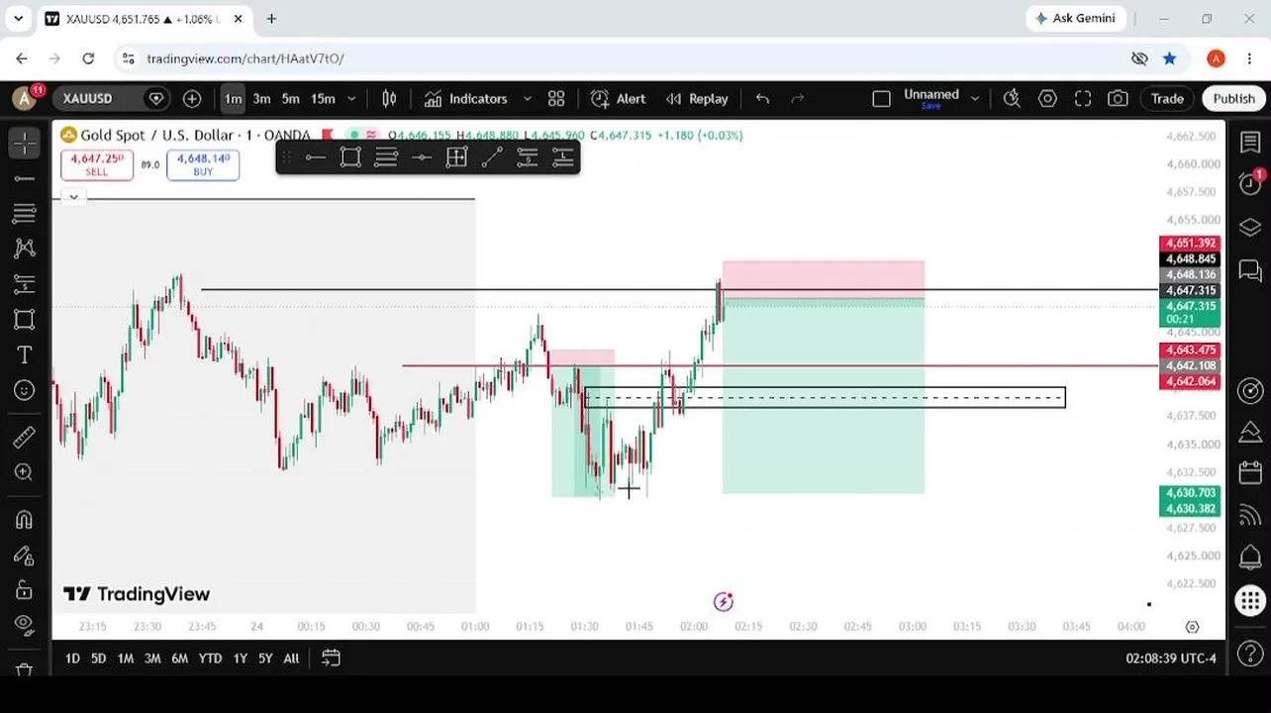Hide all drawings with eye icon
The image size is (1271, 713).
(25, 625)
